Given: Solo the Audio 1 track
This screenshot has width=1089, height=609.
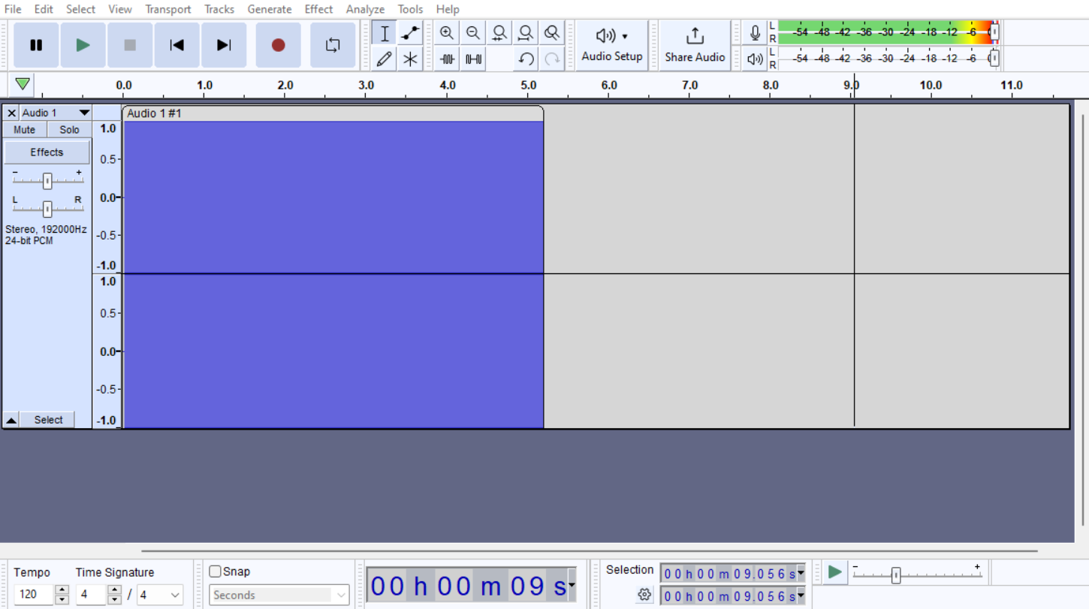Looking at the screenshot, I should [69, 130].
